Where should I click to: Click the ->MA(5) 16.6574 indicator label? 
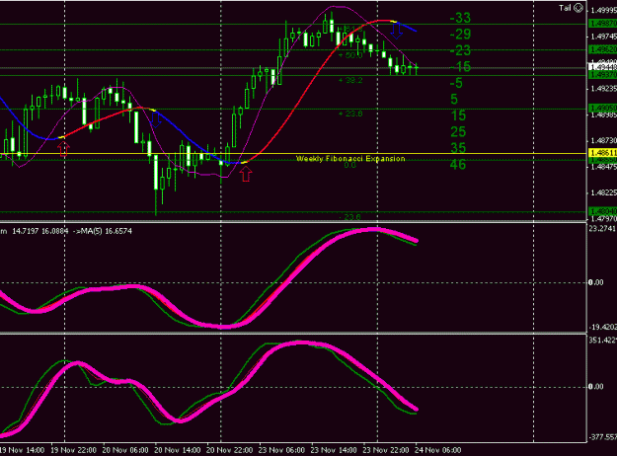point(103,231)
